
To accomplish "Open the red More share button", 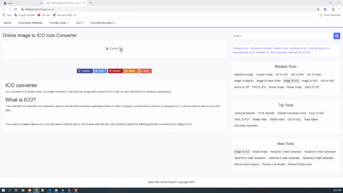I will click(145, 71).
